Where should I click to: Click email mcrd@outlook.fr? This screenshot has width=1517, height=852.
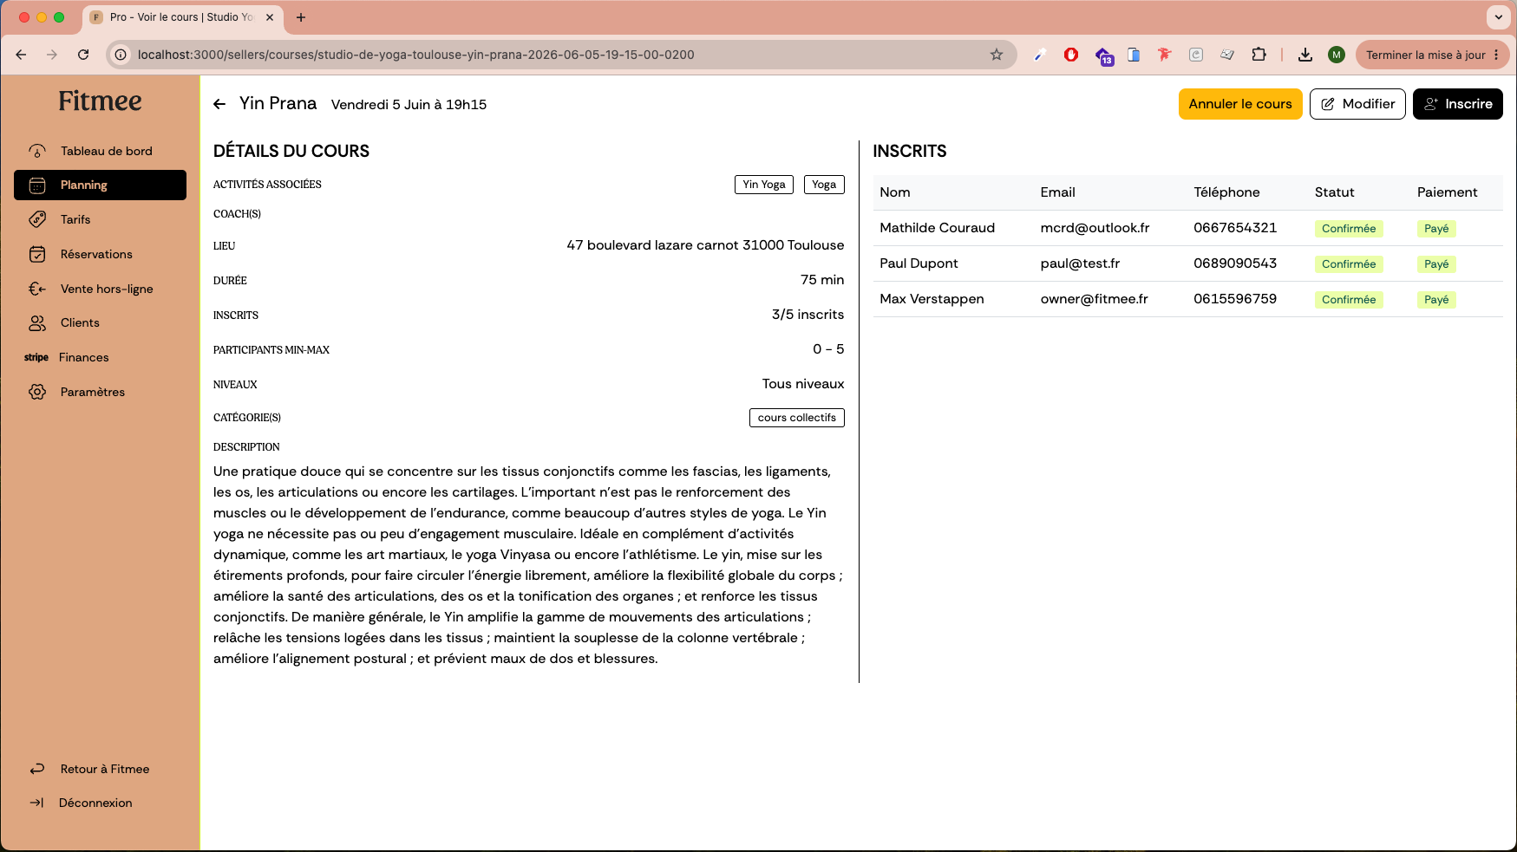(x=1095, y=228)
